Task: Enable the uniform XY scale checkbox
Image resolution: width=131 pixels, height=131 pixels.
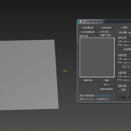Action: coord(121,67)
